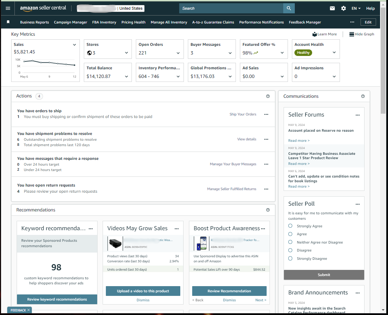The width and height of the screenshot is (388, 315).
Task: Click the search magnifier button
Action: [x=289, y=8]
